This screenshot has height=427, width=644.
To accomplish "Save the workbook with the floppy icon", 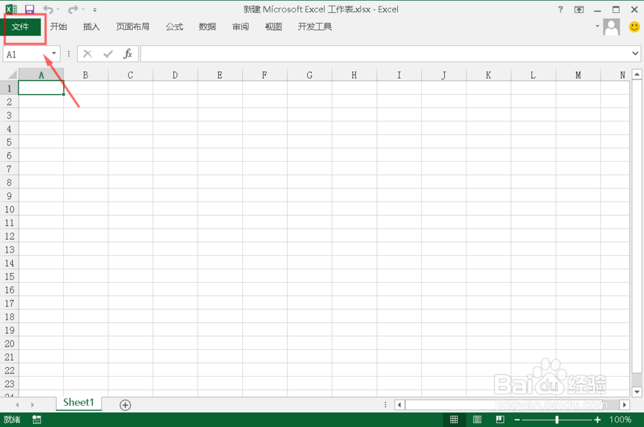I will (30, 9).
